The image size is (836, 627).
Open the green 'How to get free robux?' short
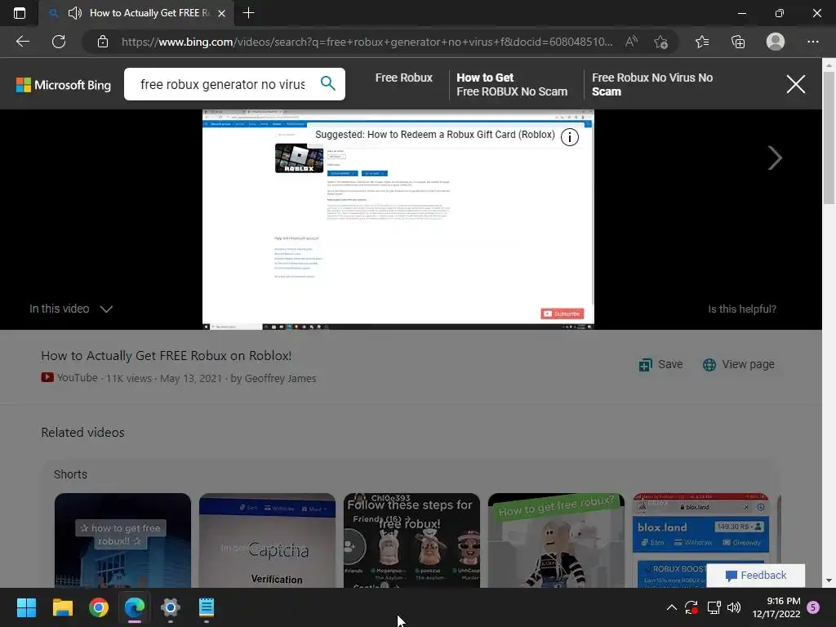coord(556,540)
